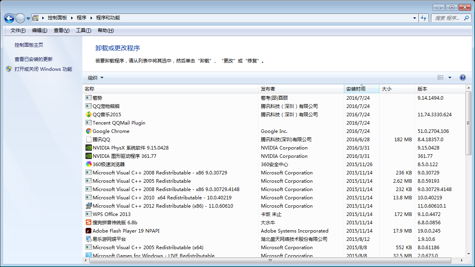
Task: Click the refresh button beside address bar
Action: 424,18
